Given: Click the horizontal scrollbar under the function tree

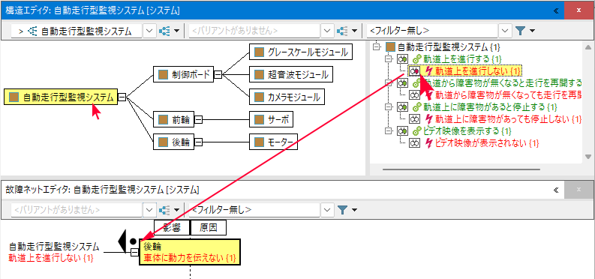Looking at the screenshot, I should (x=461, y=169).
